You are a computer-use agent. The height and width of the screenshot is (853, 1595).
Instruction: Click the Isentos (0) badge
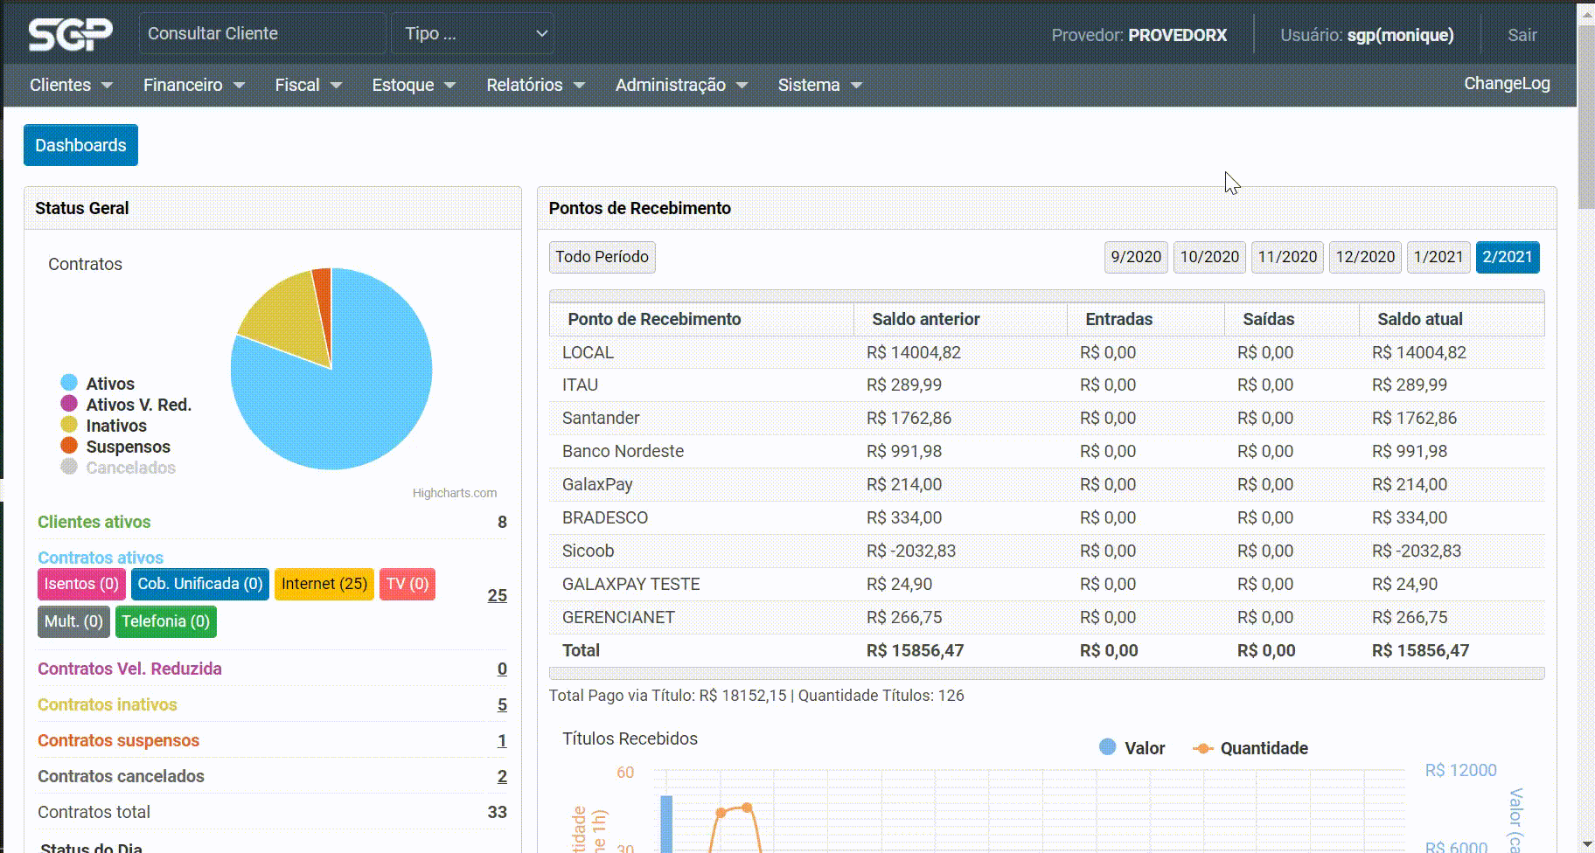[x=81, y=584]
